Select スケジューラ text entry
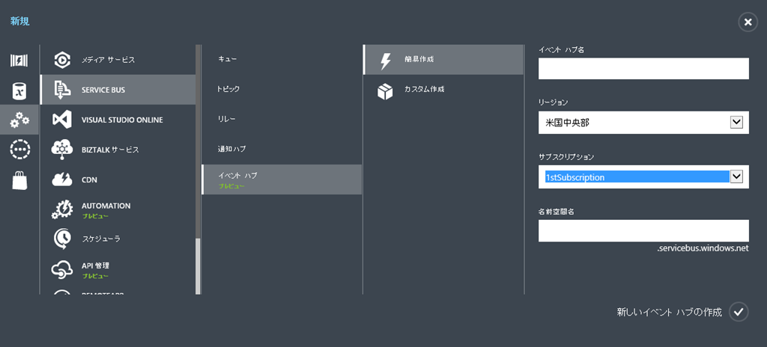Screen dimensions: 767x347 pos(101,239)
